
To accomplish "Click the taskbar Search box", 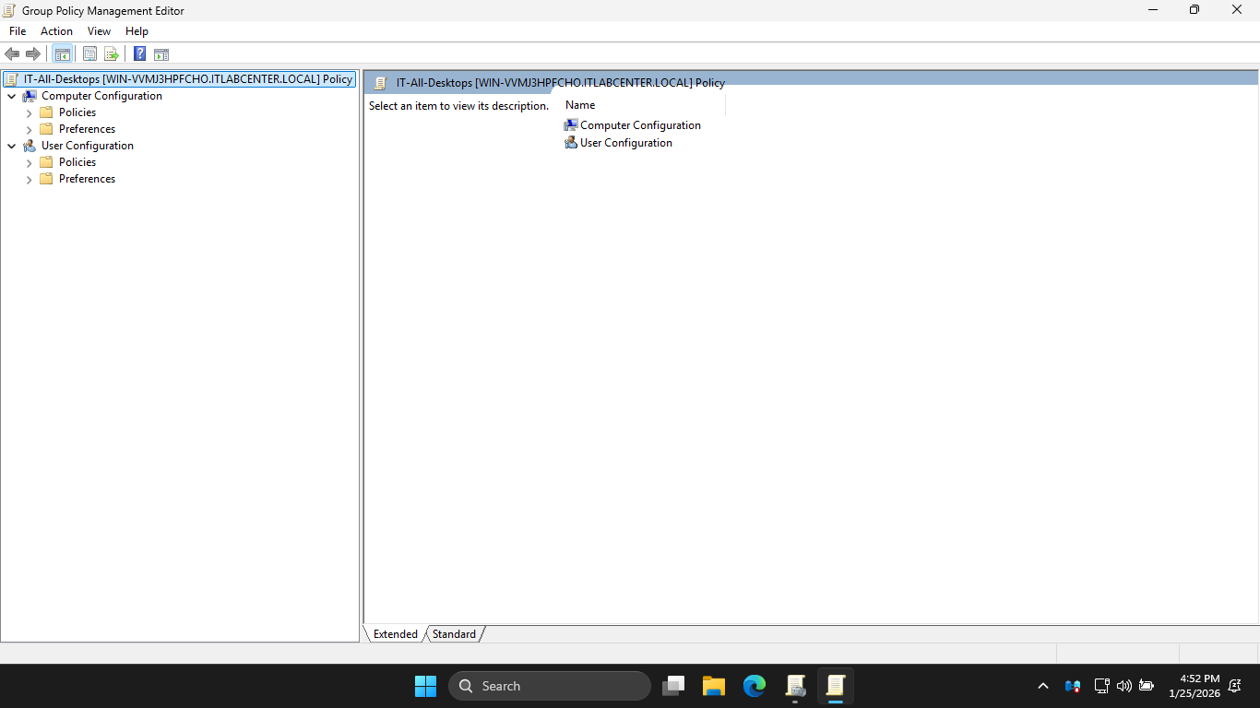I will pyautogui.click(x=550, y=686).
